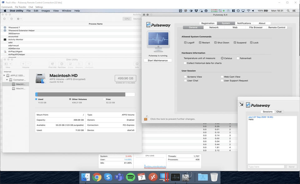The image size is (300, 184).
Task: Enable Screens View user session option
Action: pos(185,77)
